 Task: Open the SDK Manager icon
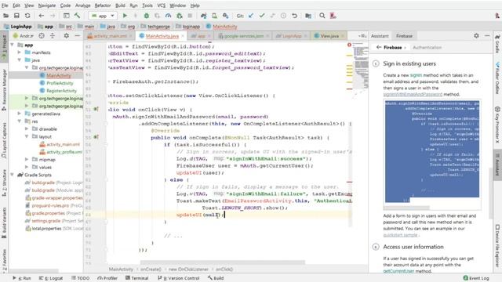click(225, 16)
